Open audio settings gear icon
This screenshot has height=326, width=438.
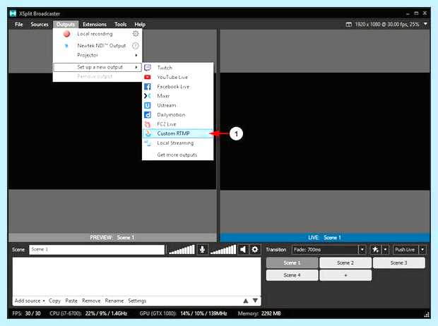255,249
